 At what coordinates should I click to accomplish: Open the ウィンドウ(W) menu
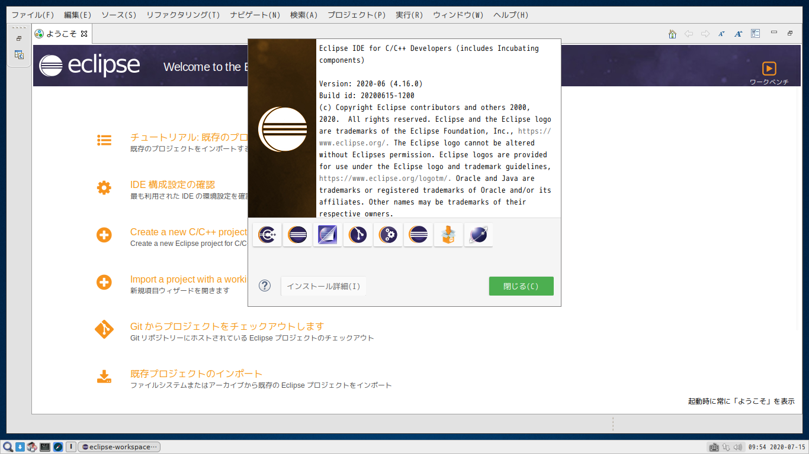click(x=458, y=15)
